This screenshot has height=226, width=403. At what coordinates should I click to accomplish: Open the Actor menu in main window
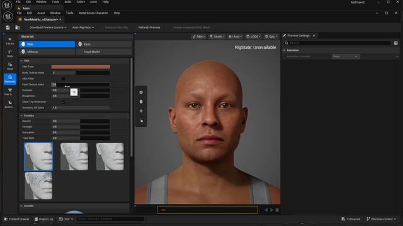[x=94, y=2]
